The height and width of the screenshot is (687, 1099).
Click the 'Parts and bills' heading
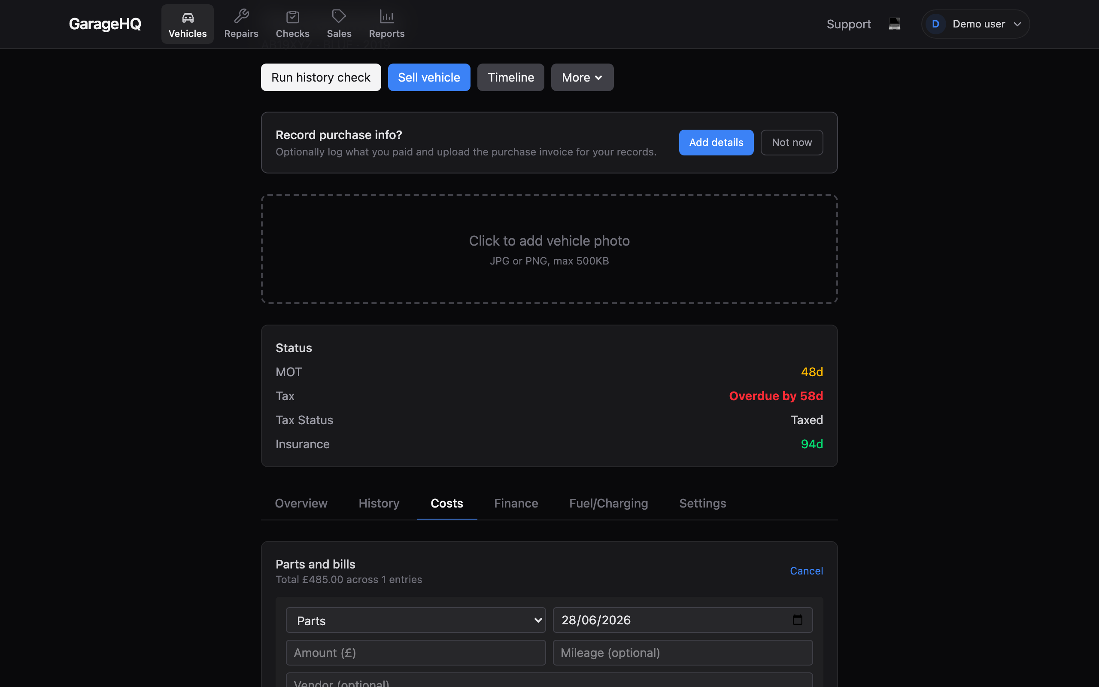315,564
